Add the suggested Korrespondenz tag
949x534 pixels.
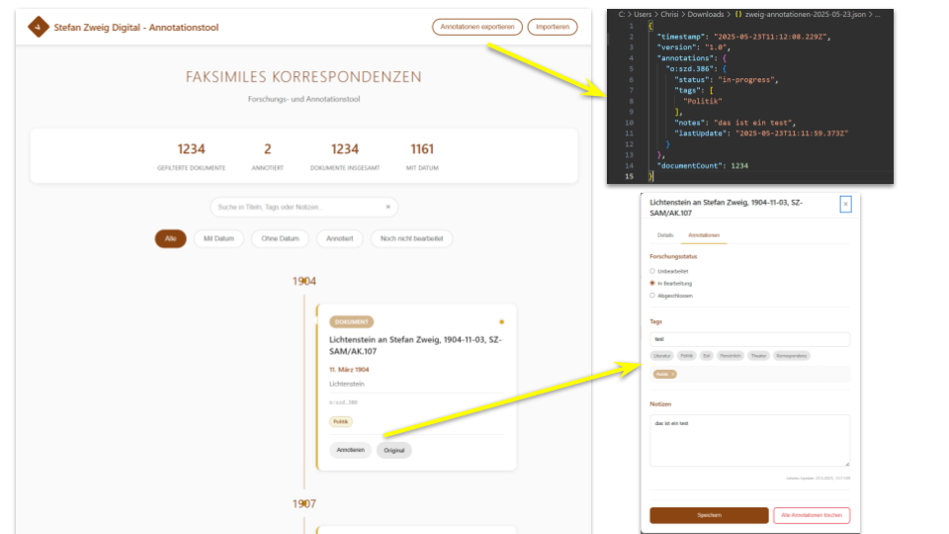pos(792,356)
